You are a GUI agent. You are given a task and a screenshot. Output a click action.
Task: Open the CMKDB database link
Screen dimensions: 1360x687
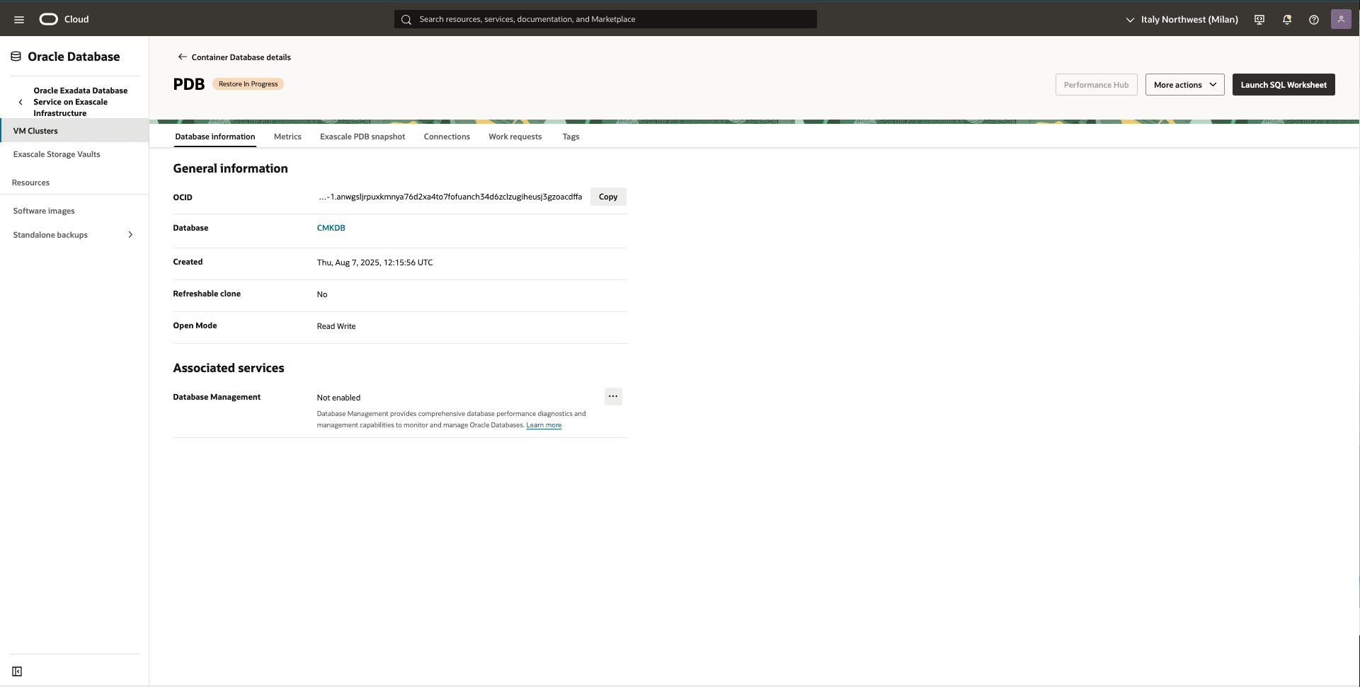[331, 228]
